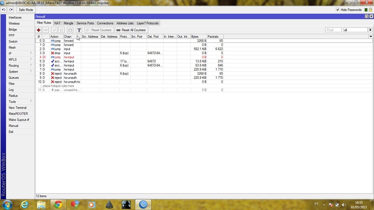Screen dimensions: 374x210
Task: Click the green status indicator square
Action: click(366, 10)
